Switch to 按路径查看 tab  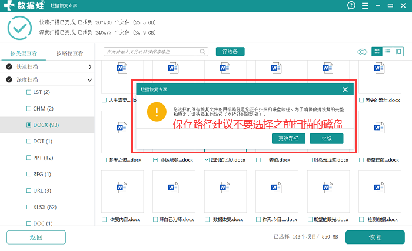69,53
